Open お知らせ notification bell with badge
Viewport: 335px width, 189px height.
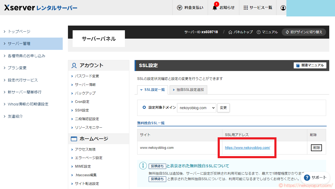click(x=214, y=8)
